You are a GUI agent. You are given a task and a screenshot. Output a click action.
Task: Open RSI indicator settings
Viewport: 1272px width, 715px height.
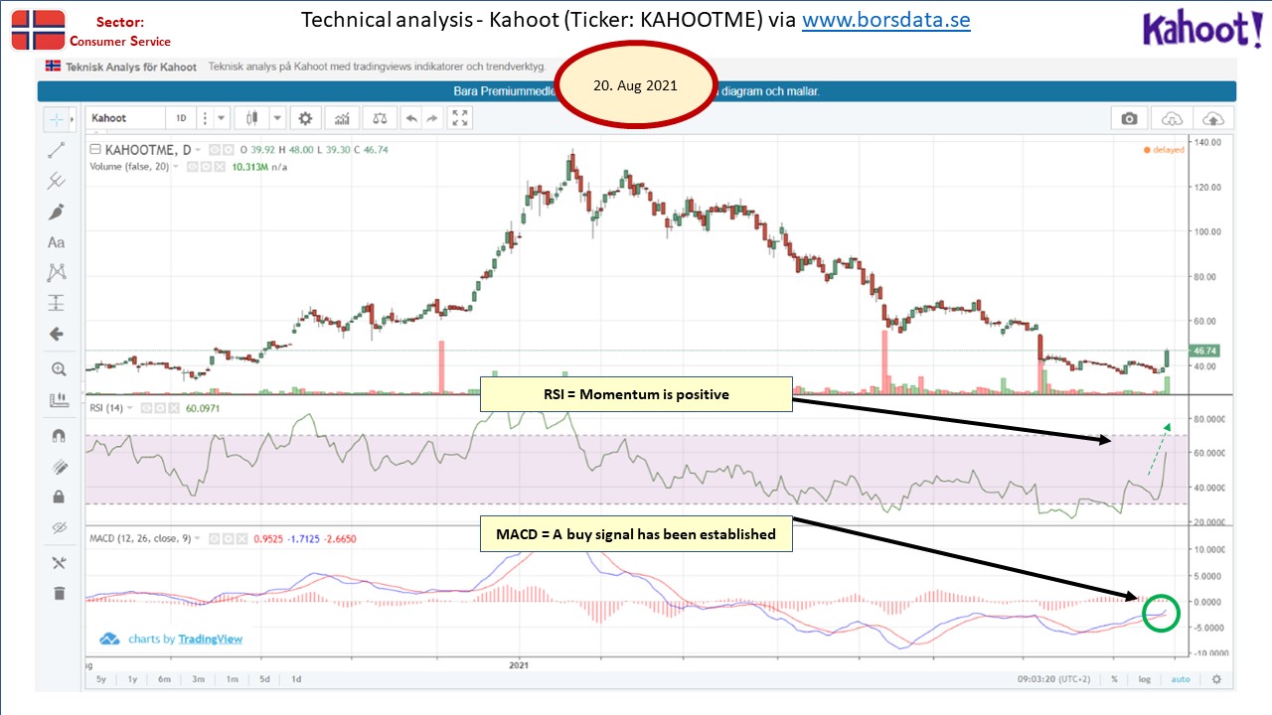coord(158,407)
